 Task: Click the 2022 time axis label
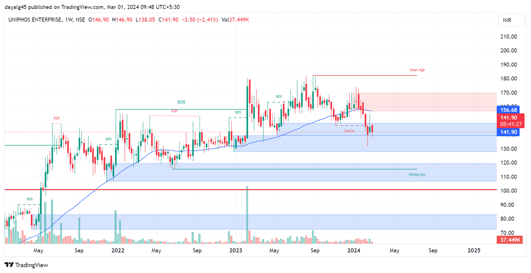118,250
